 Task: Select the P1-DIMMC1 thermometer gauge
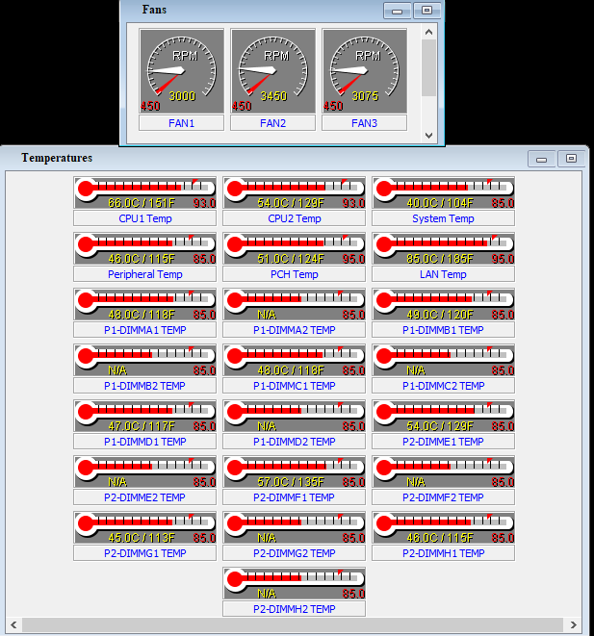pyautogui.click(x=295, y=360)
